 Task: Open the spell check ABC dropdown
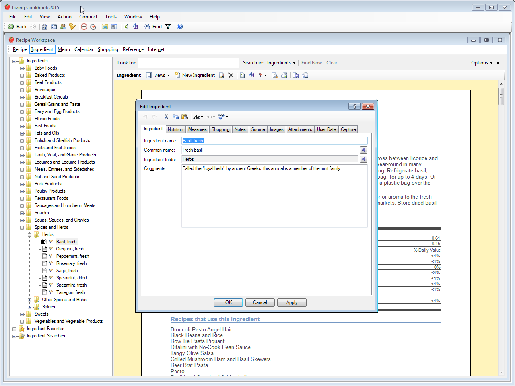point(223,117)
